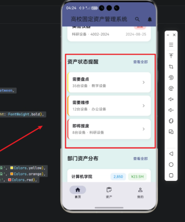This screenshot has height=222, width=185.
Task: Increase volume with the speaker plus icon
Action: coord(171,99)
